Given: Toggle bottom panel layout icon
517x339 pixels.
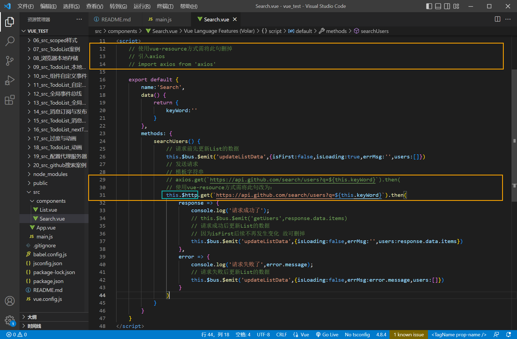Looking at the screenshot, I should point(438,6).
